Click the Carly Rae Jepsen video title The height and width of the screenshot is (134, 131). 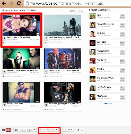coord(65,37)
